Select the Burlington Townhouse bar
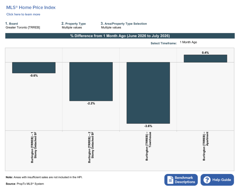The width and height of the screenshot is (240, 193). tap(148, 93)
